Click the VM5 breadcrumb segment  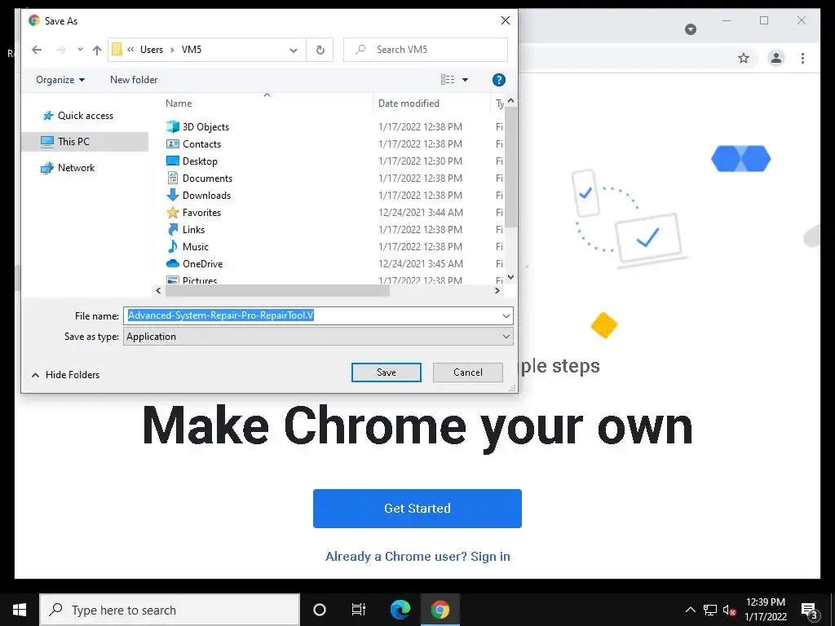pyautogui.click(x=192, y=50)
